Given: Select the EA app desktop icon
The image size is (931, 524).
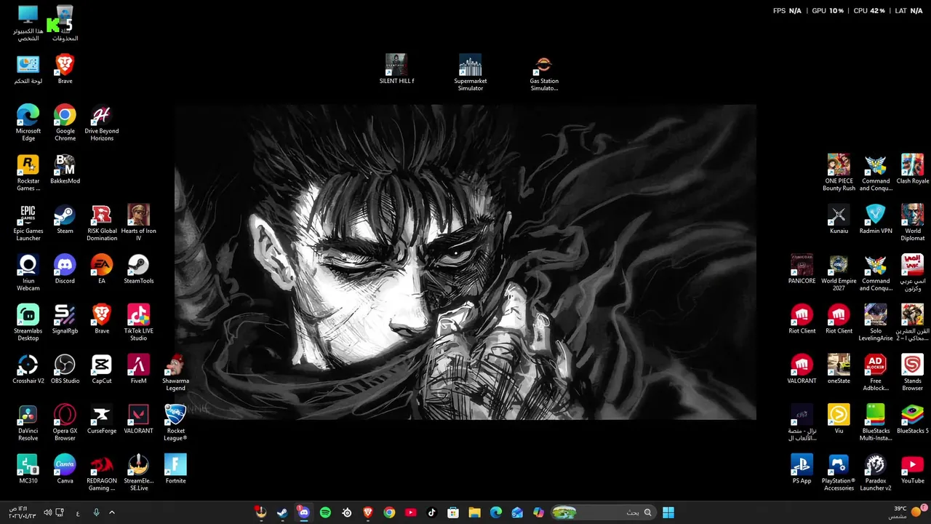Looking at the screenshot, I should (102, 269).
